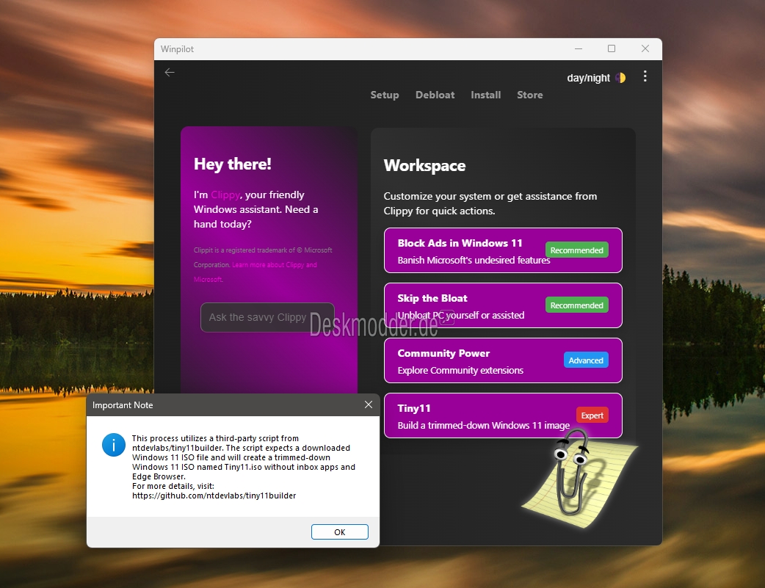This screenshot has width=765, height=588.
Task: Click the back arrow icon
Action: pyautogui.click(x=170, y=72)
